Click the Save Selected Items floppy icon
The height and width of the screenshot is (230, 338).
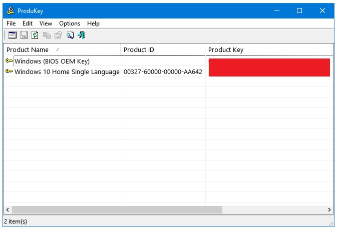pos(24,35)
